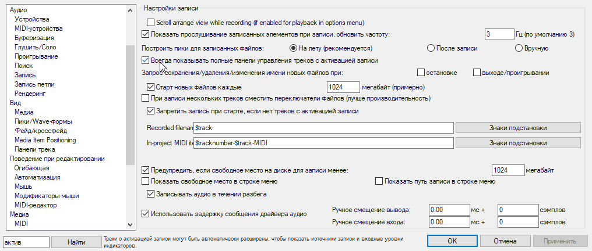Click the 'Отмена' button
Image resolution: width=592 pixels, height=251 pixels.
coord(505,241)
